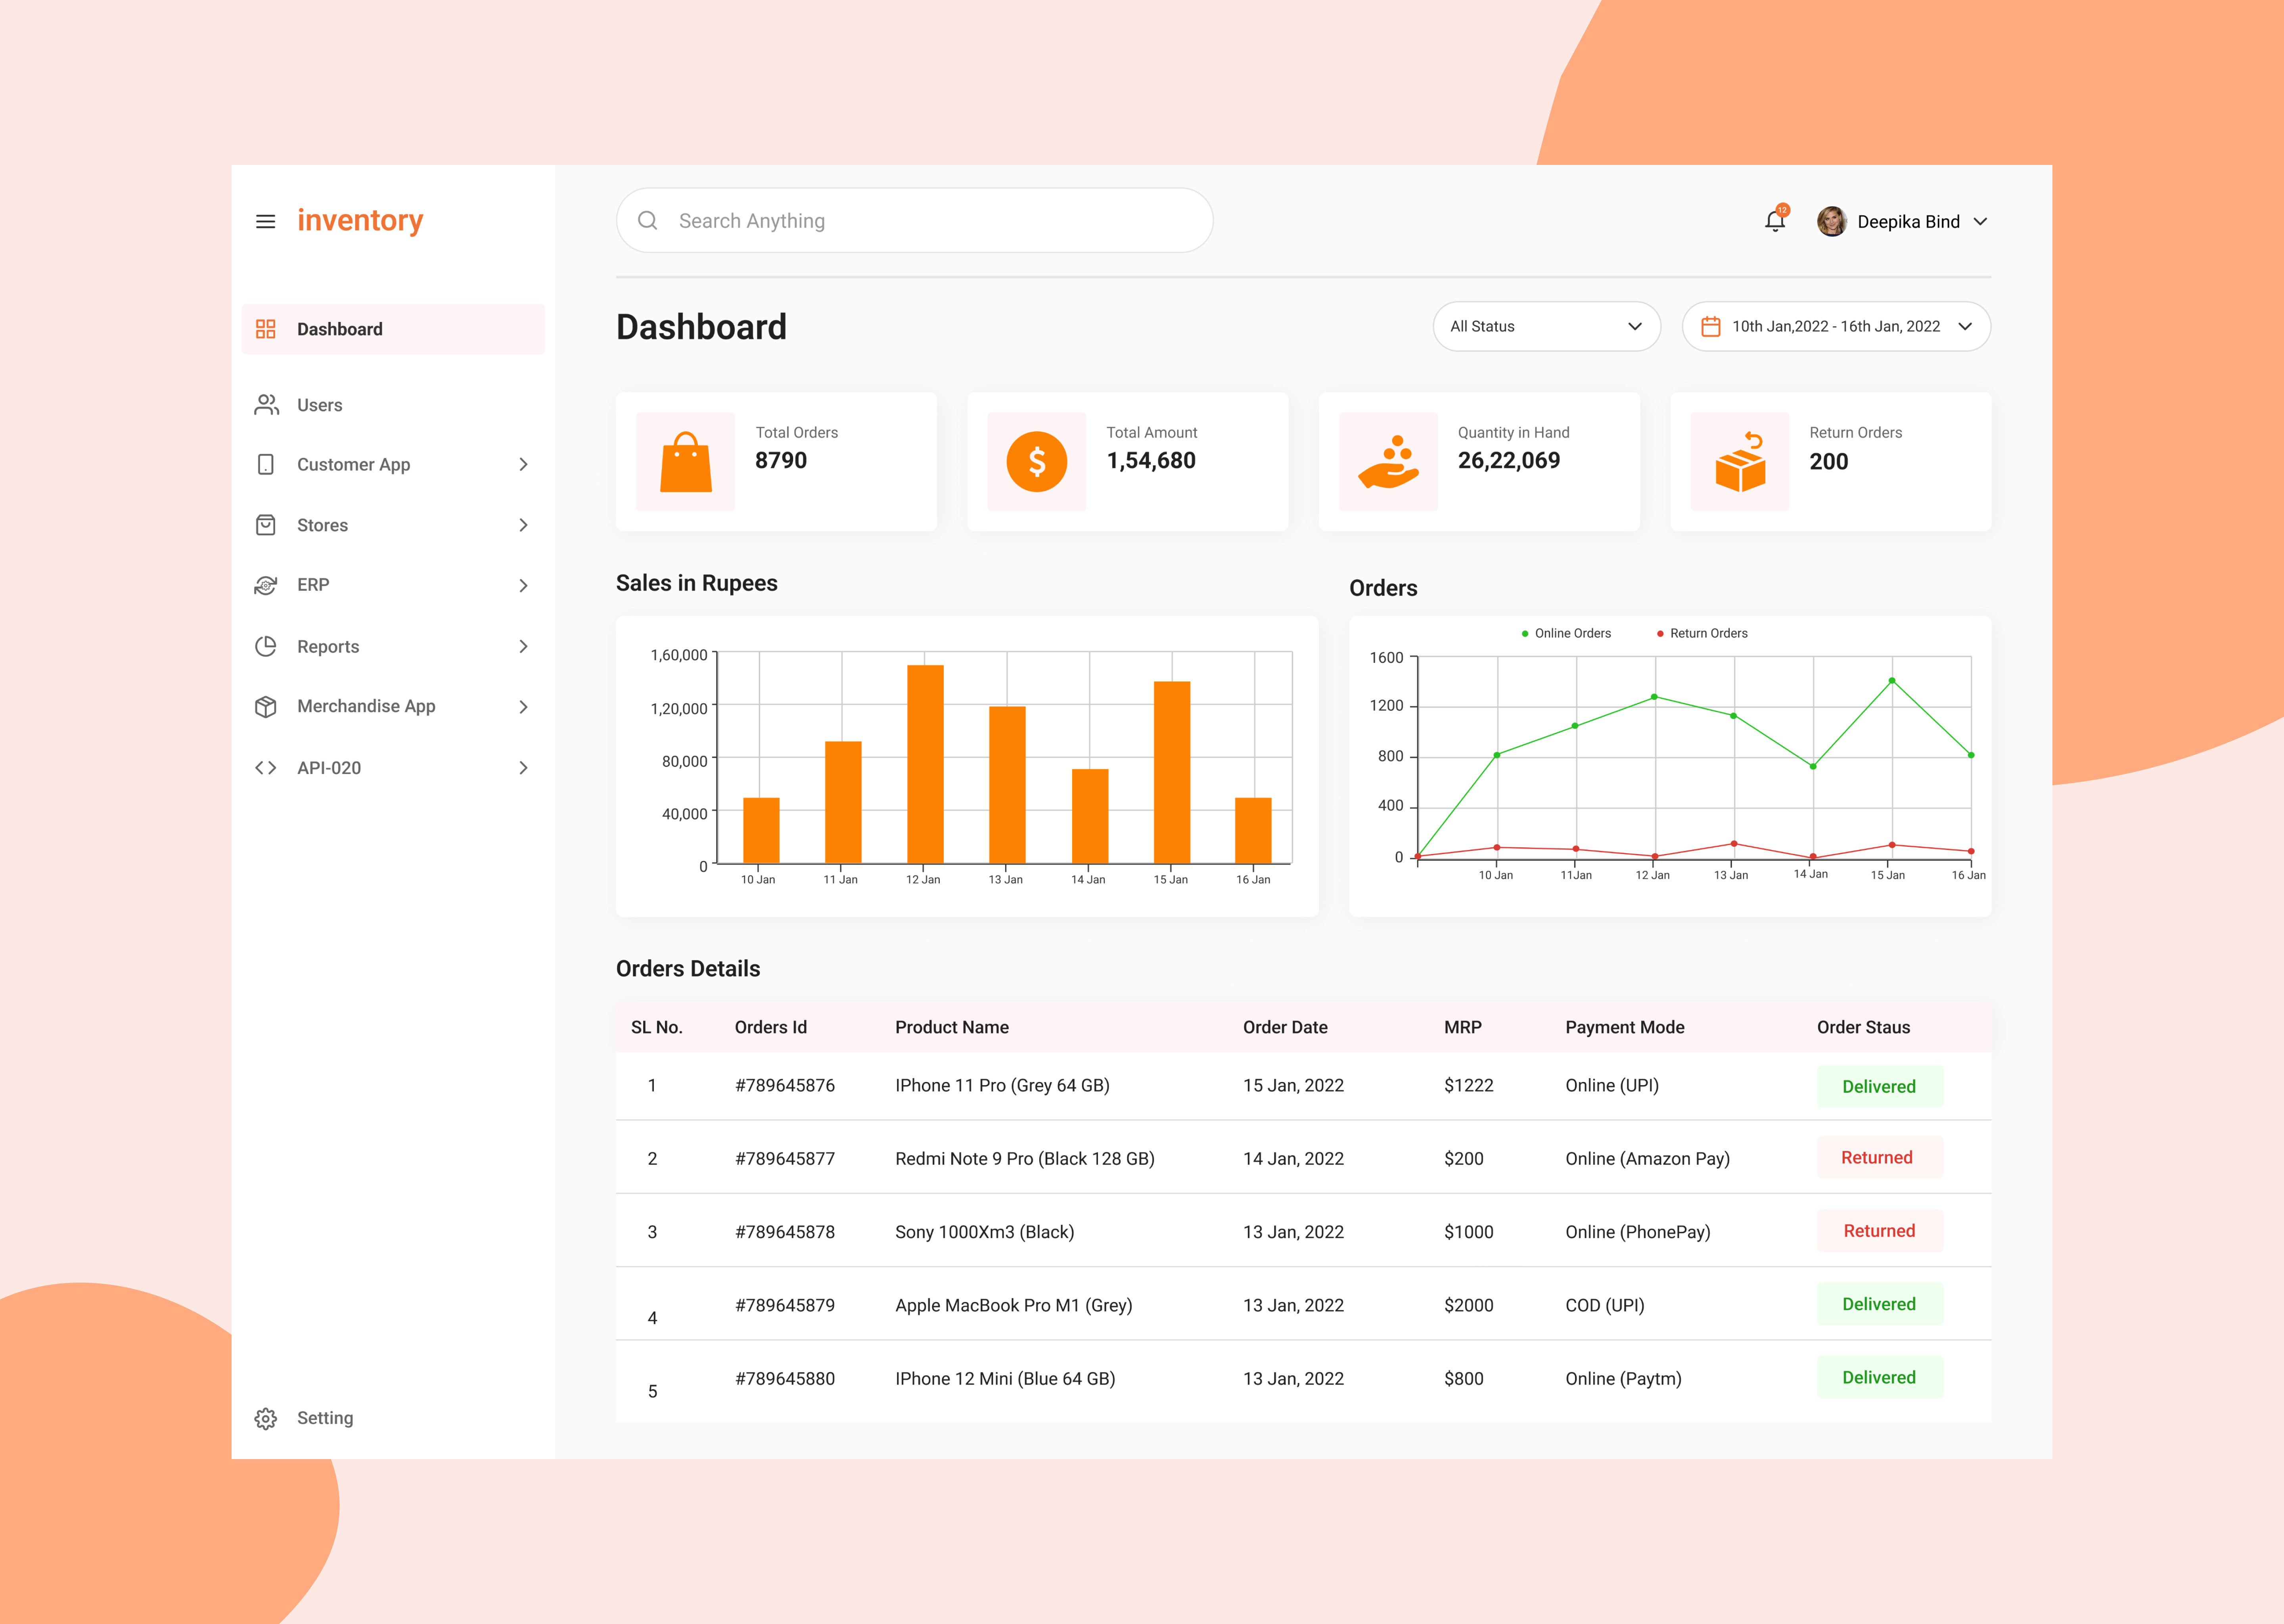Image resolution: width=2284 pixels, height=1624 pixels.
Task: Click the search magnifier icon
Action: point(648,220)
